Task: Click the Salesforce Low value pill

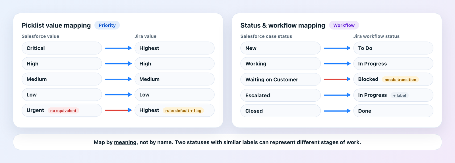Action: point(62,95)
